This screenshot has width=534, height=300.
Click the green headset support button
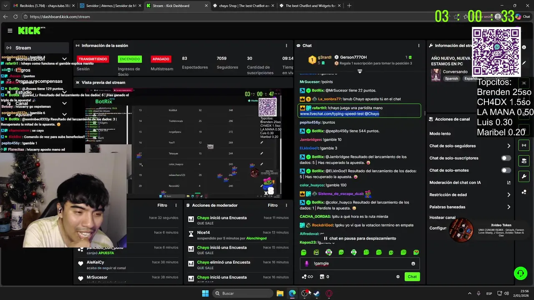coord(520,273)
